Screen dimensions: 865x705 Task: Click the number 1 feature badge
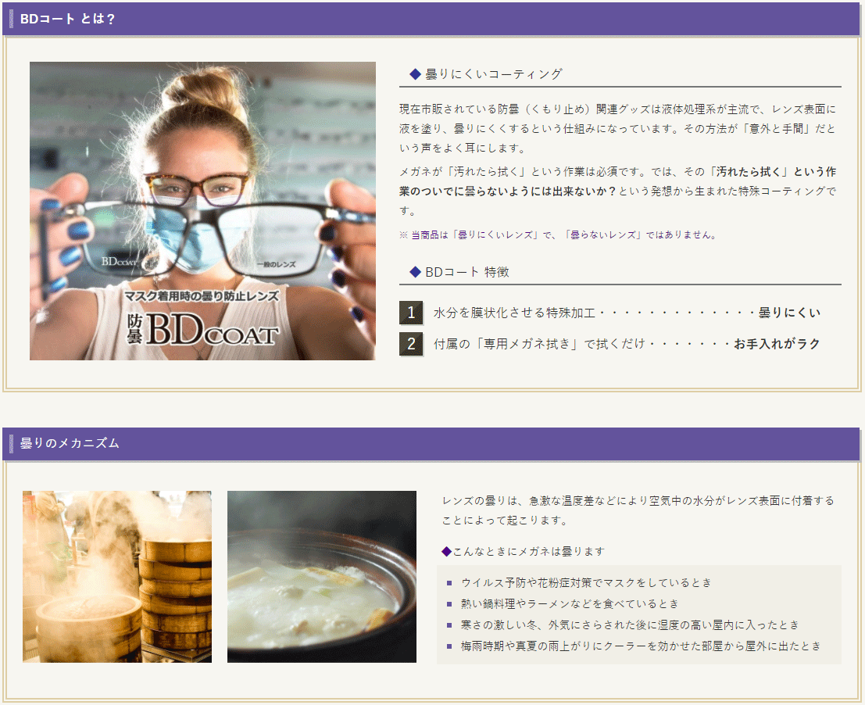click(410, 313)
